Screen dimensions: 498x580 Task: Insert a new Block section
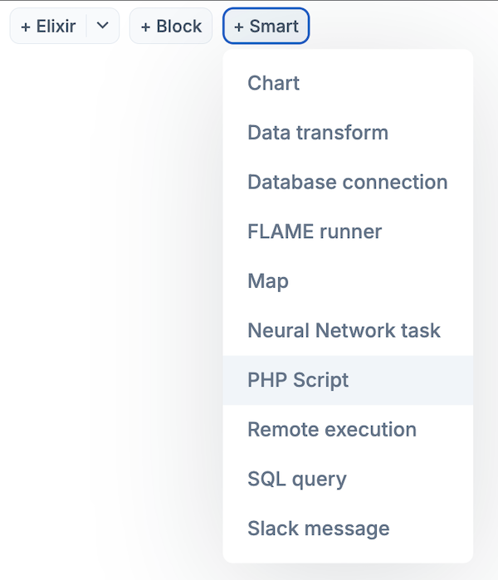tap(171, 26)
